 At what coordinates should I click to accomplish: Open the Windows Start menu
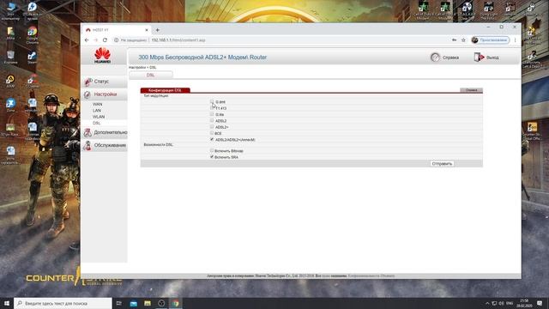point(7,303)
